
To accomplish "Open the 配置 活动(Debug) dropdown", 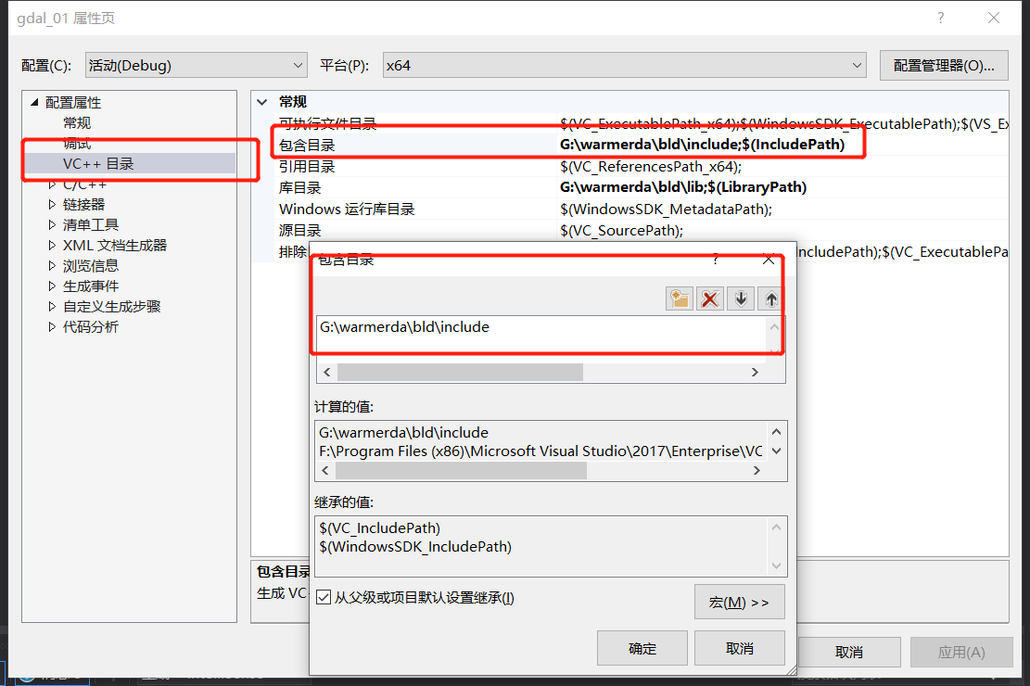I will point(196,65).
